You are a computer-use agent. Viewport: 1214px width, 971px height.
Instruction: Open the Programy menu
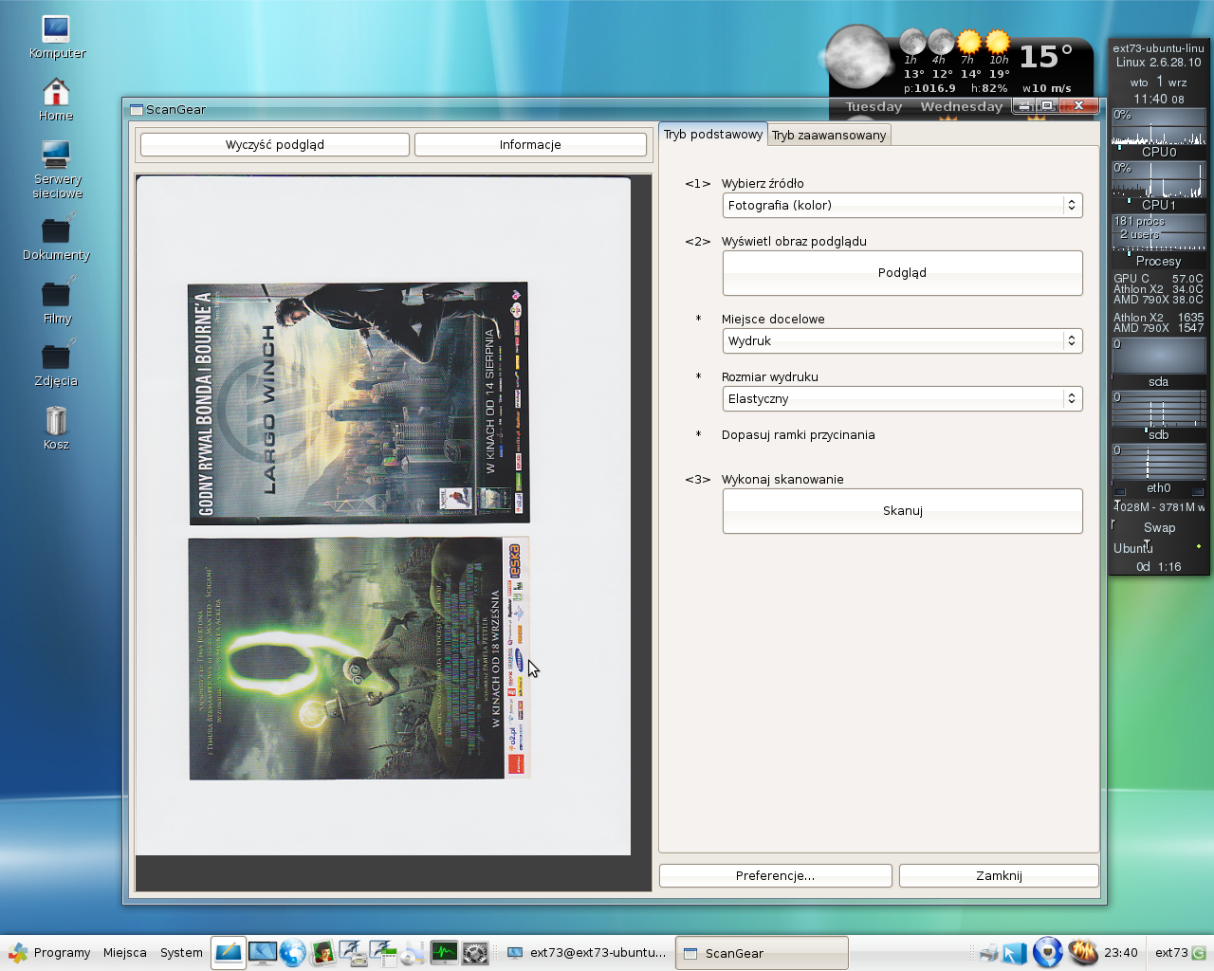point(49,953)
